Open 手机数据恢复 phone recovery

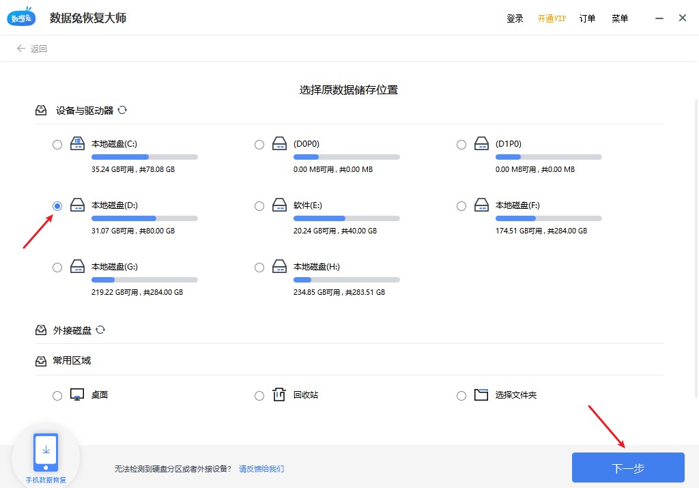[x=46, y=453]
